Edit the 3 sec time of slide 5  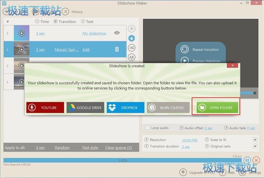(x=40, y=33)
